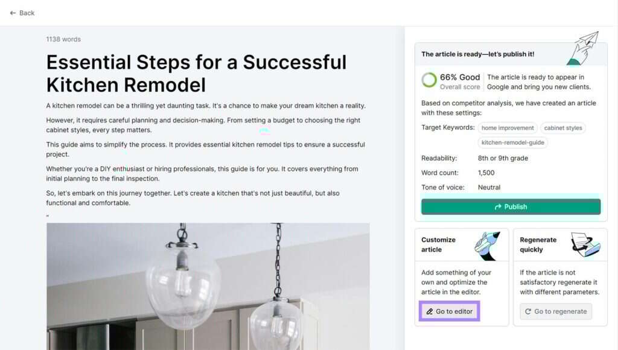618x350 pixels.
Task: Click the green Overall score ring
Action: [x=428, y=78]
